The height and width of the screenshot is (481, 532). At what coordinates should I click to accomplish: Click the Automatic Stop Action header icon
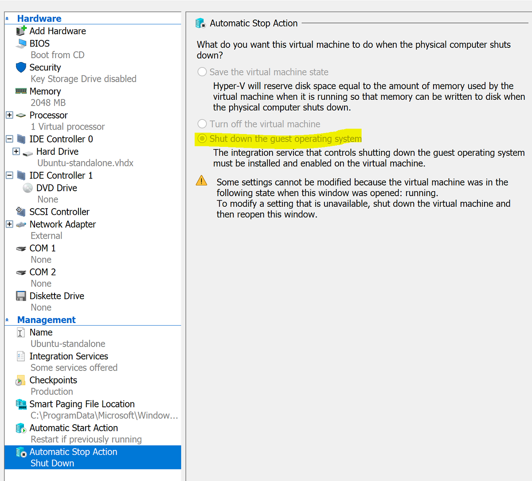200,23
